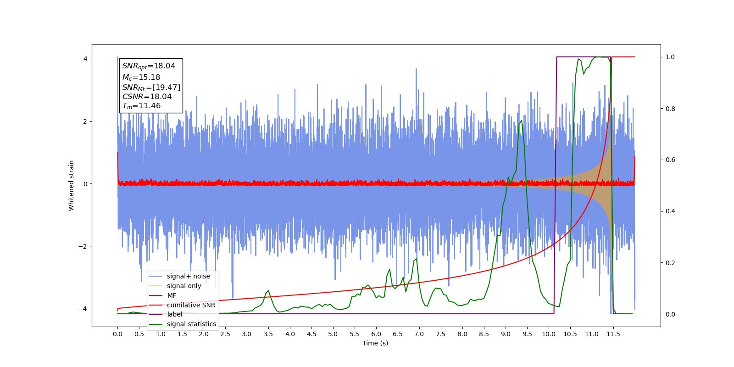The height and width of the screenshot is (367, 734).
Task: Click the right y-axis tick label 0.2
Action: 670,263
